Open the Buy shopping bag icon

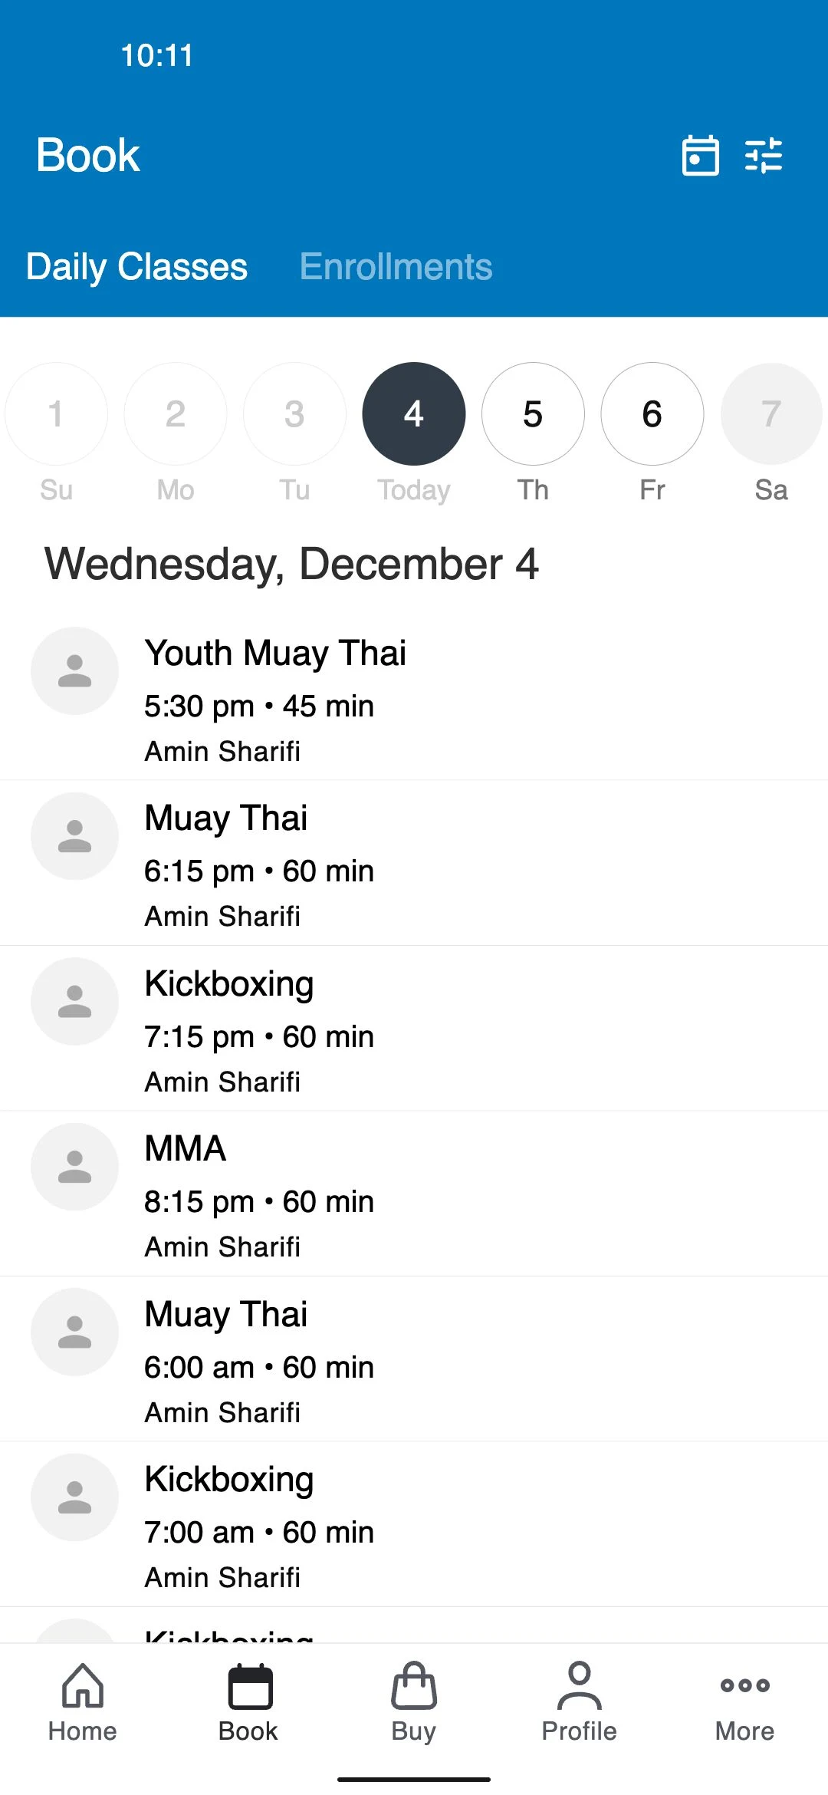(414, 1685)
